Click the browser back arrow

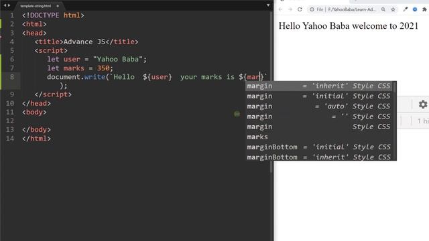(x=280, y=9)
